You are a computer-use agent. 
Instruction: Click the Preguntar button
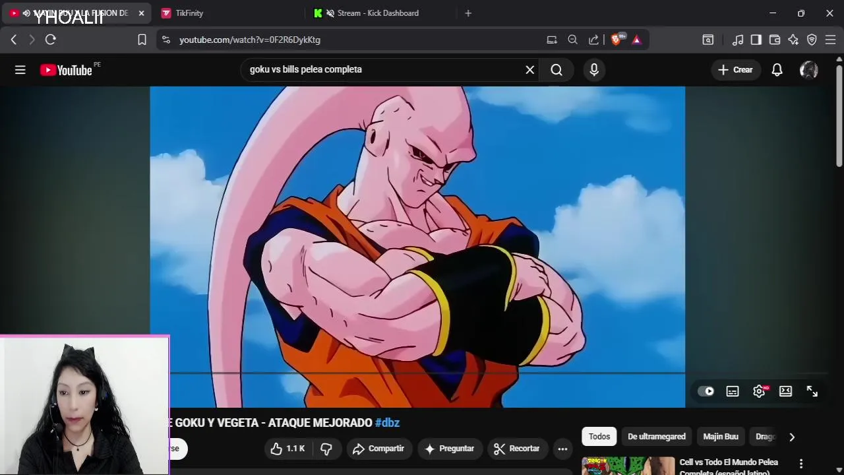tap(449, 449)
